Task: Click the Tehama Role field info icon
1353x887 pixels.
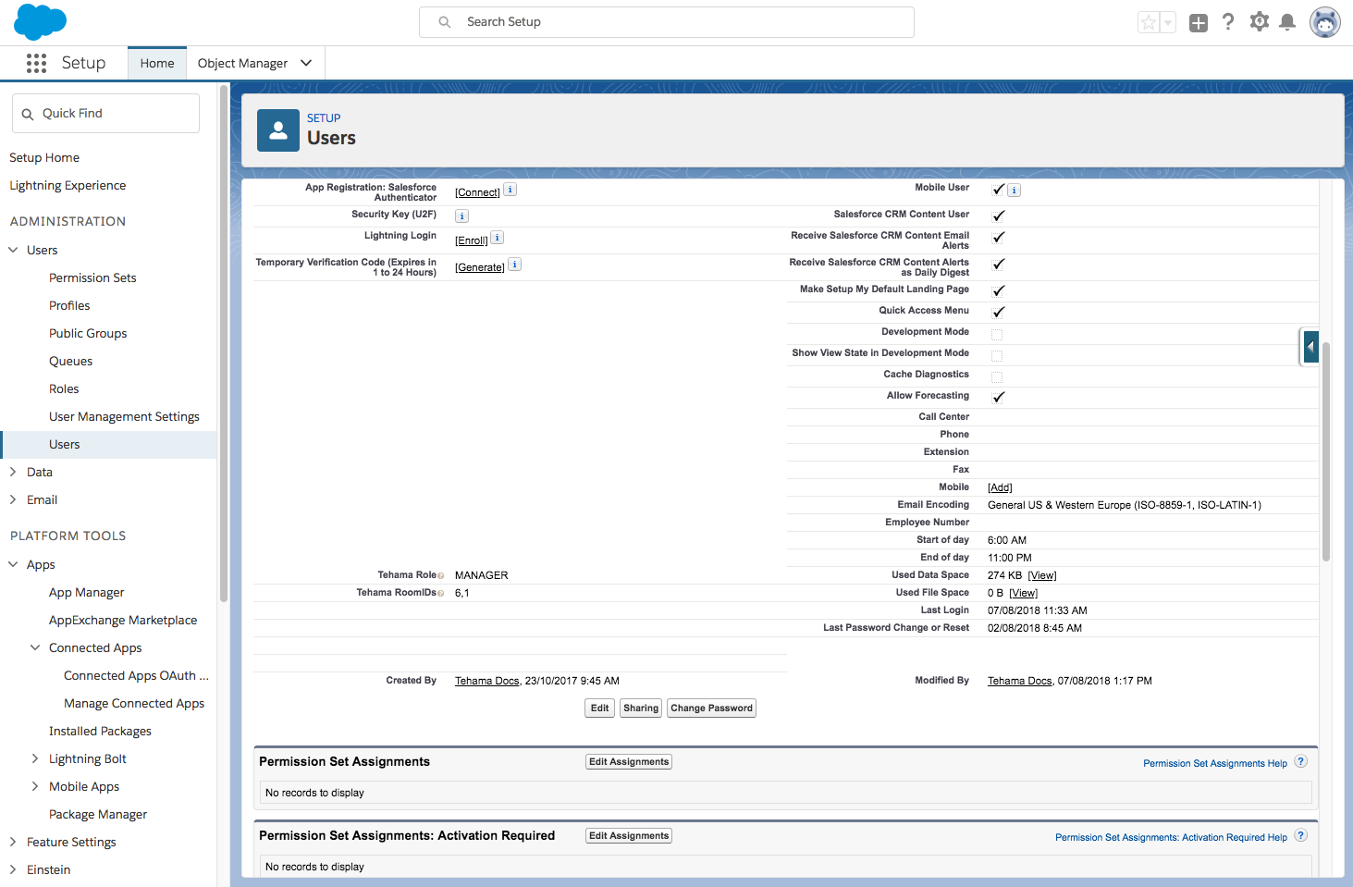Action: [x=441, y=576]
